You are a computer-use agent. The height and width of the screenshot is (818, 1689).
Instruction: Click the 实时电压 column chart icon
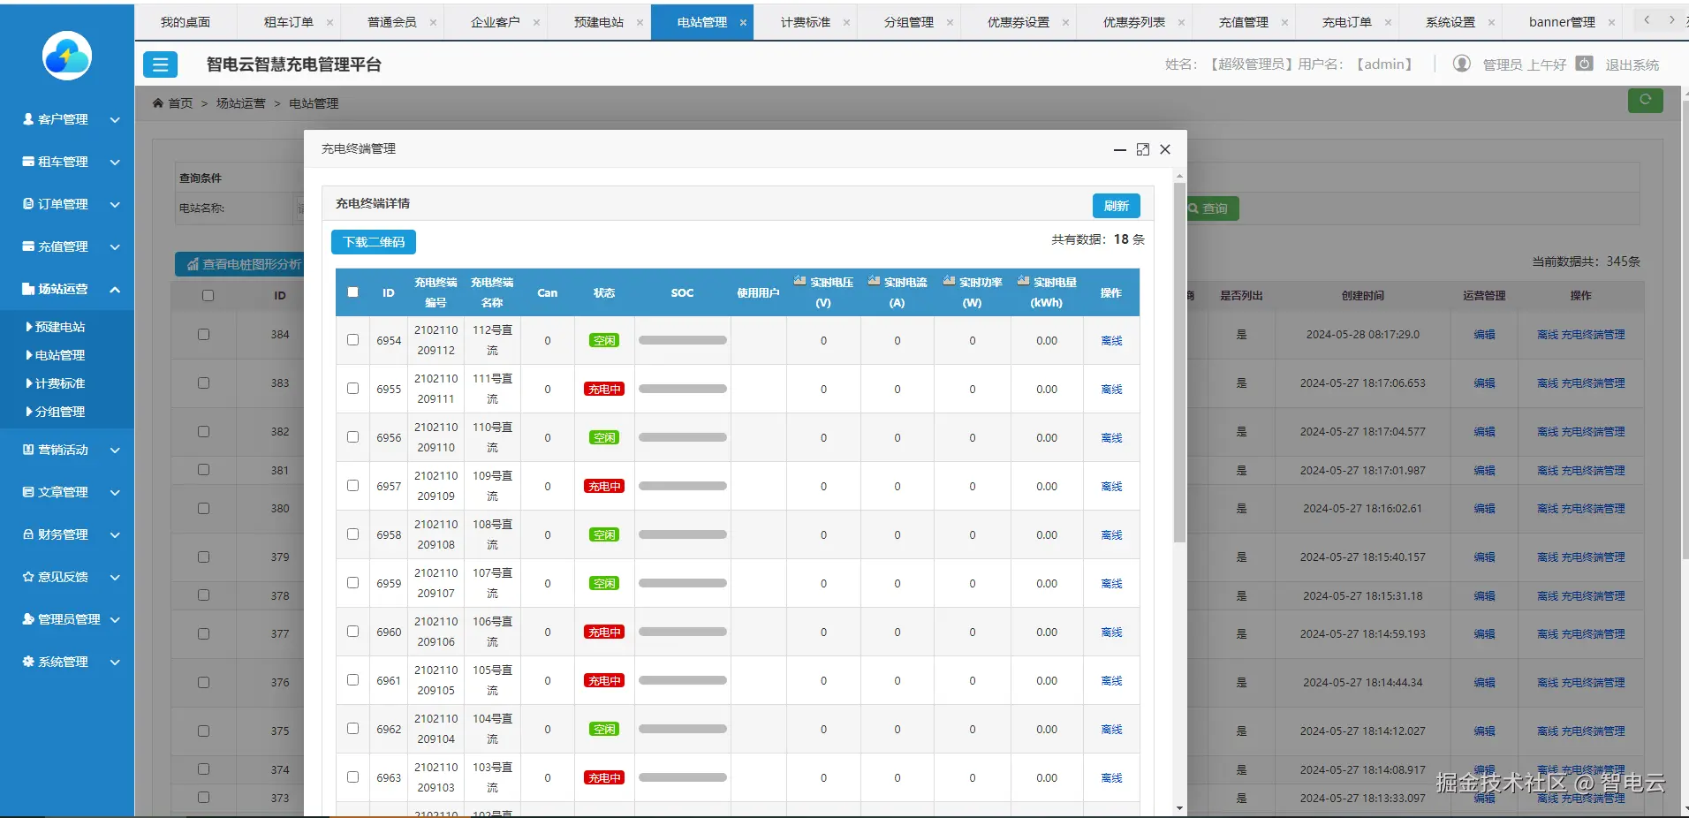point(799,281)
